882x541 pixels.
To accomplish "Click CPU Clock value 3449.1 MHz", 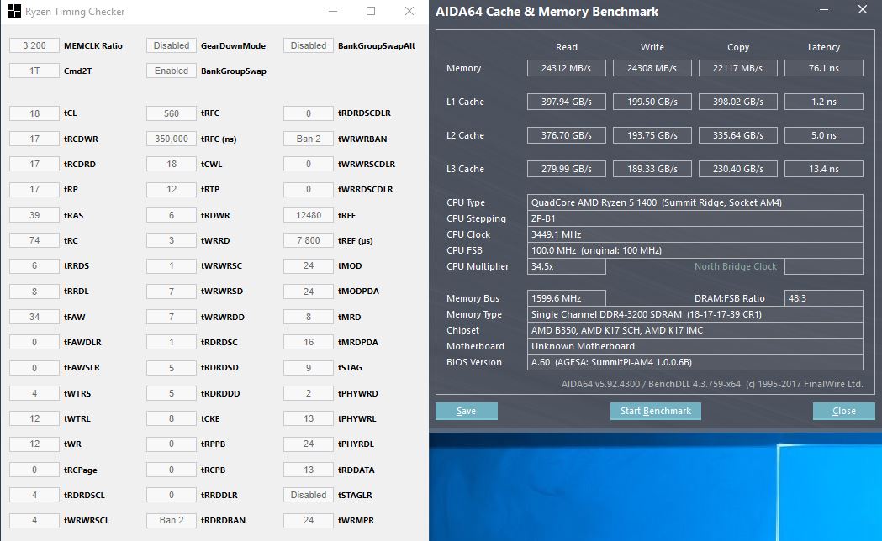I will tap(695, 234).
